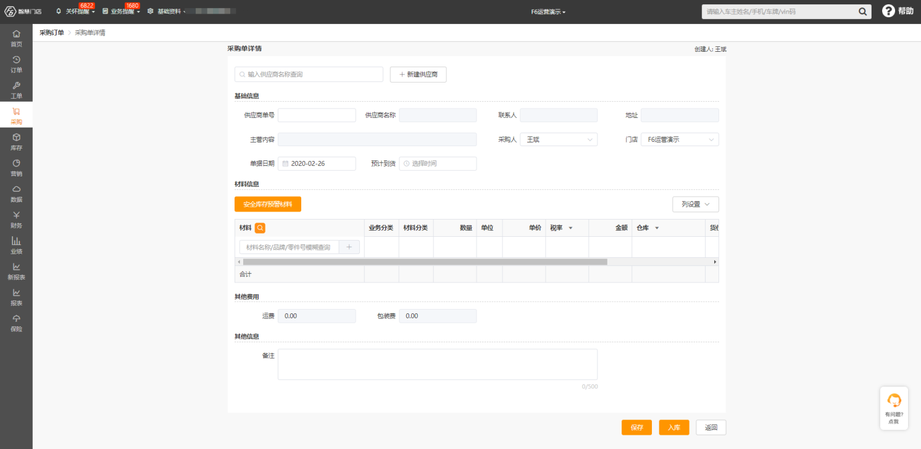921x449 pixels.
Task: Open the 关怀提醒 menu
Action: pos(77,11)
